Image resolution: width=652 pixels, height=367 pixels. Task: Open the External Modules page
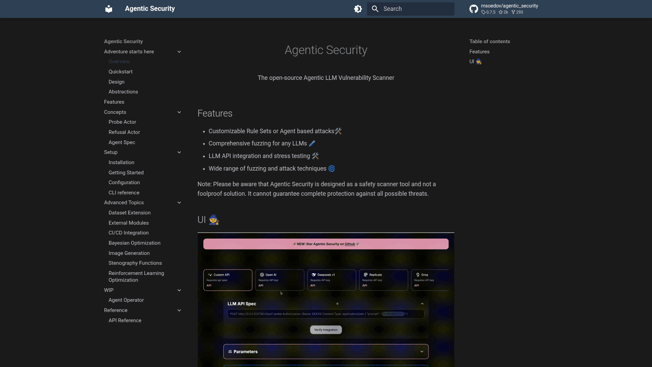point(129,223)
